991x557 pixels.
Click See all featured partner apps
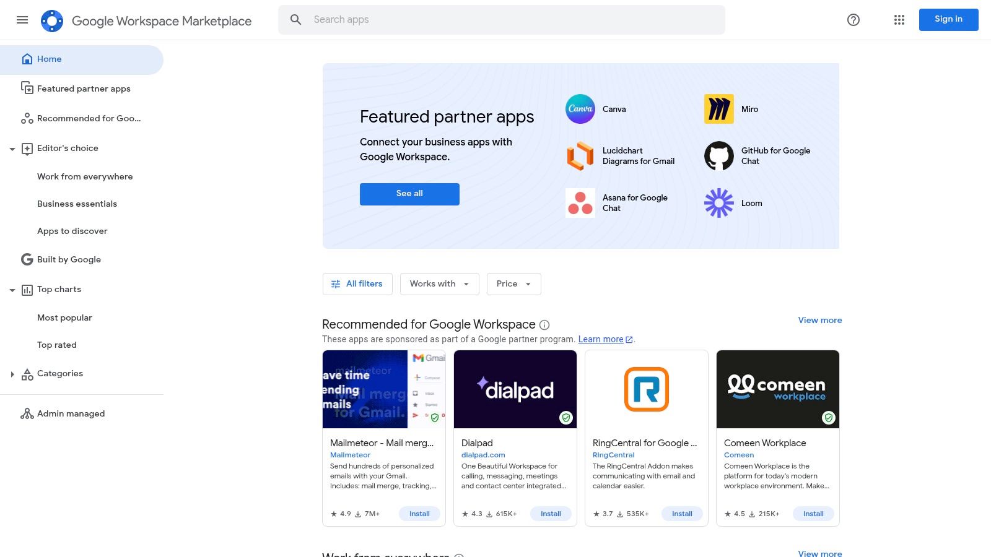click(x=409, y=194)
